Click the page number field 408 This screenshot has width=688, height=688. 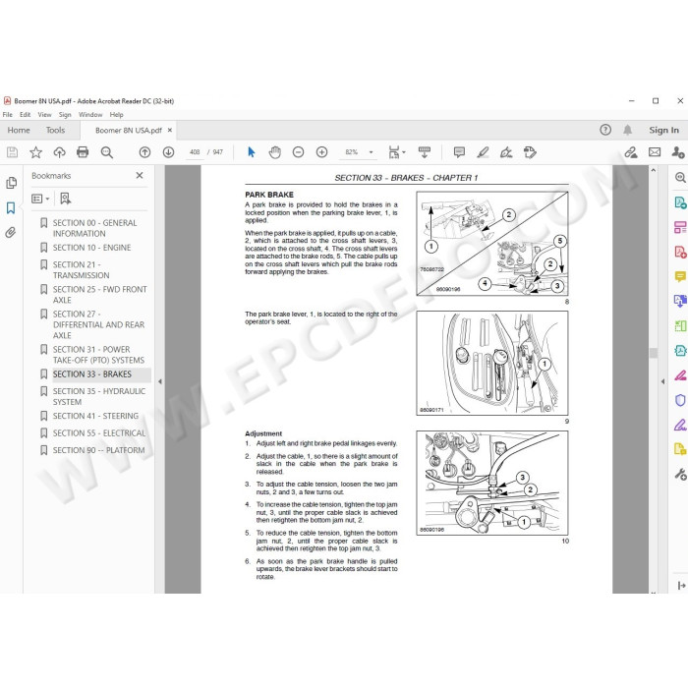click(195, 152)
